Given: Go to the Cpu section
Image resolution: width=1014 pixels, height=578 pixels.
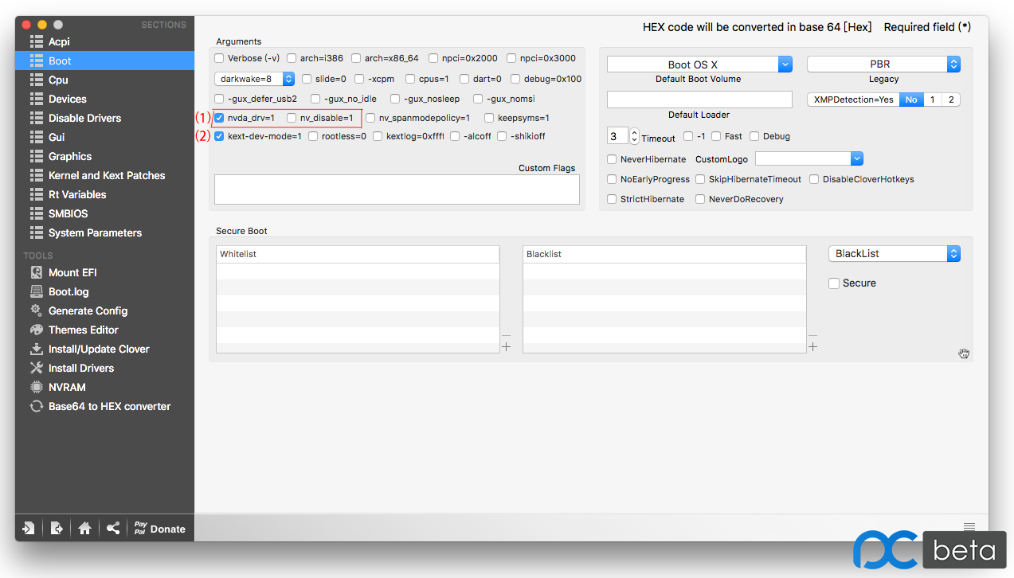Looking at the screenshot, I should 104,80.
